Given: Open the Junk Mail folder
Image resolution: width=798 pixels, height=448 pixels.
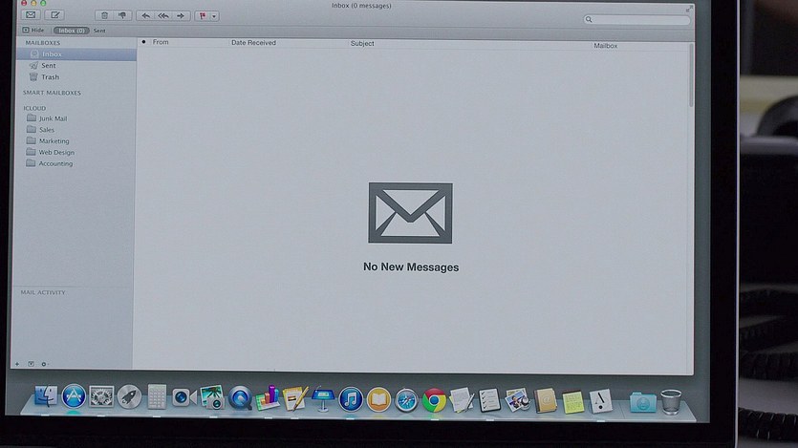Looking at the screenshot, I should [x=53, y=118].
